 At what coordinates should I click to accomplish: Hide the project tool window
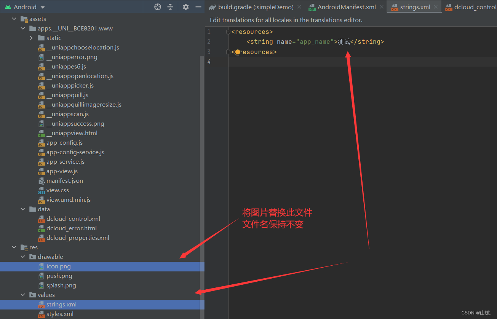pos(198,7)
